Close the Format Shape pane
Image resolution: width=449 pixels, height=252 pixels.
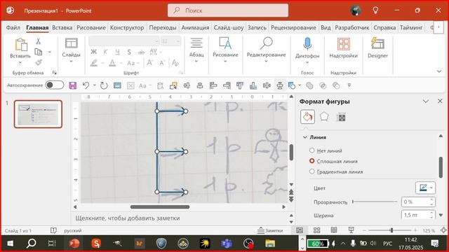pyautogui.click(x=440, y=101)
